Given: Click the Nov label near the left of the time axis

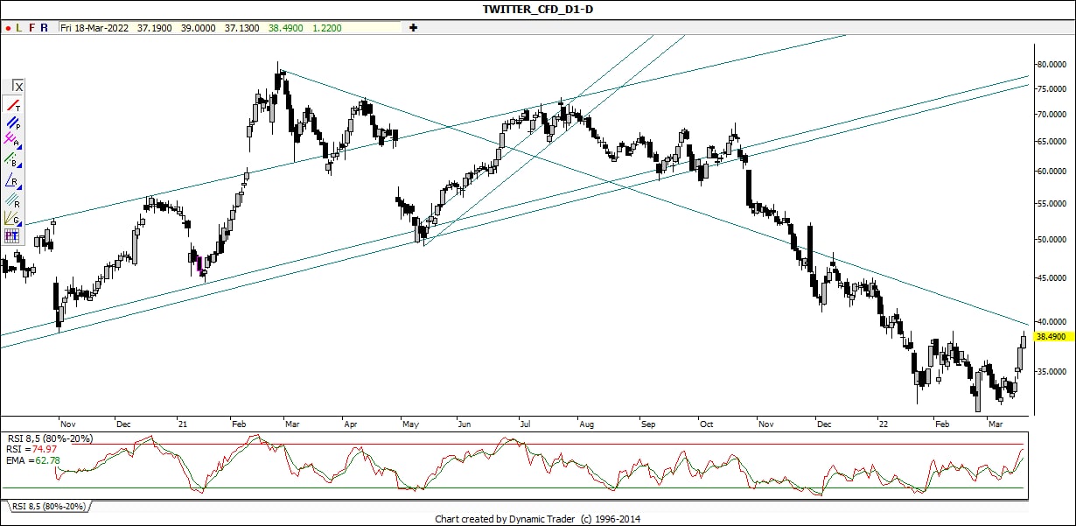Looking at the screenshot, I should (x=67, y=424).
